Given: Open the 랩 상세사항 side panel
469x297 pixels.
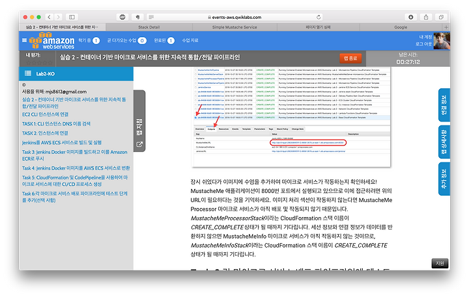Looking at the screenshot, I should (x=444, y=142).
